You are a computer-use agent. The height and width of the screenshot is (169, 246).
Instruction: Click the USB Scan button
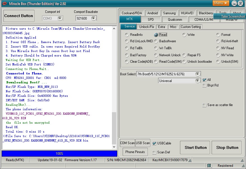click(x=143, y=143)
